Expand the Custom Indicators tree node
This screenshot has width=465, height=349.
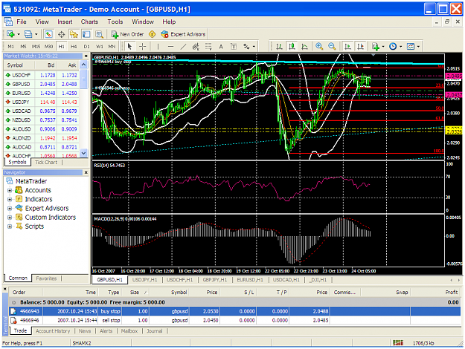pos(10,218)
